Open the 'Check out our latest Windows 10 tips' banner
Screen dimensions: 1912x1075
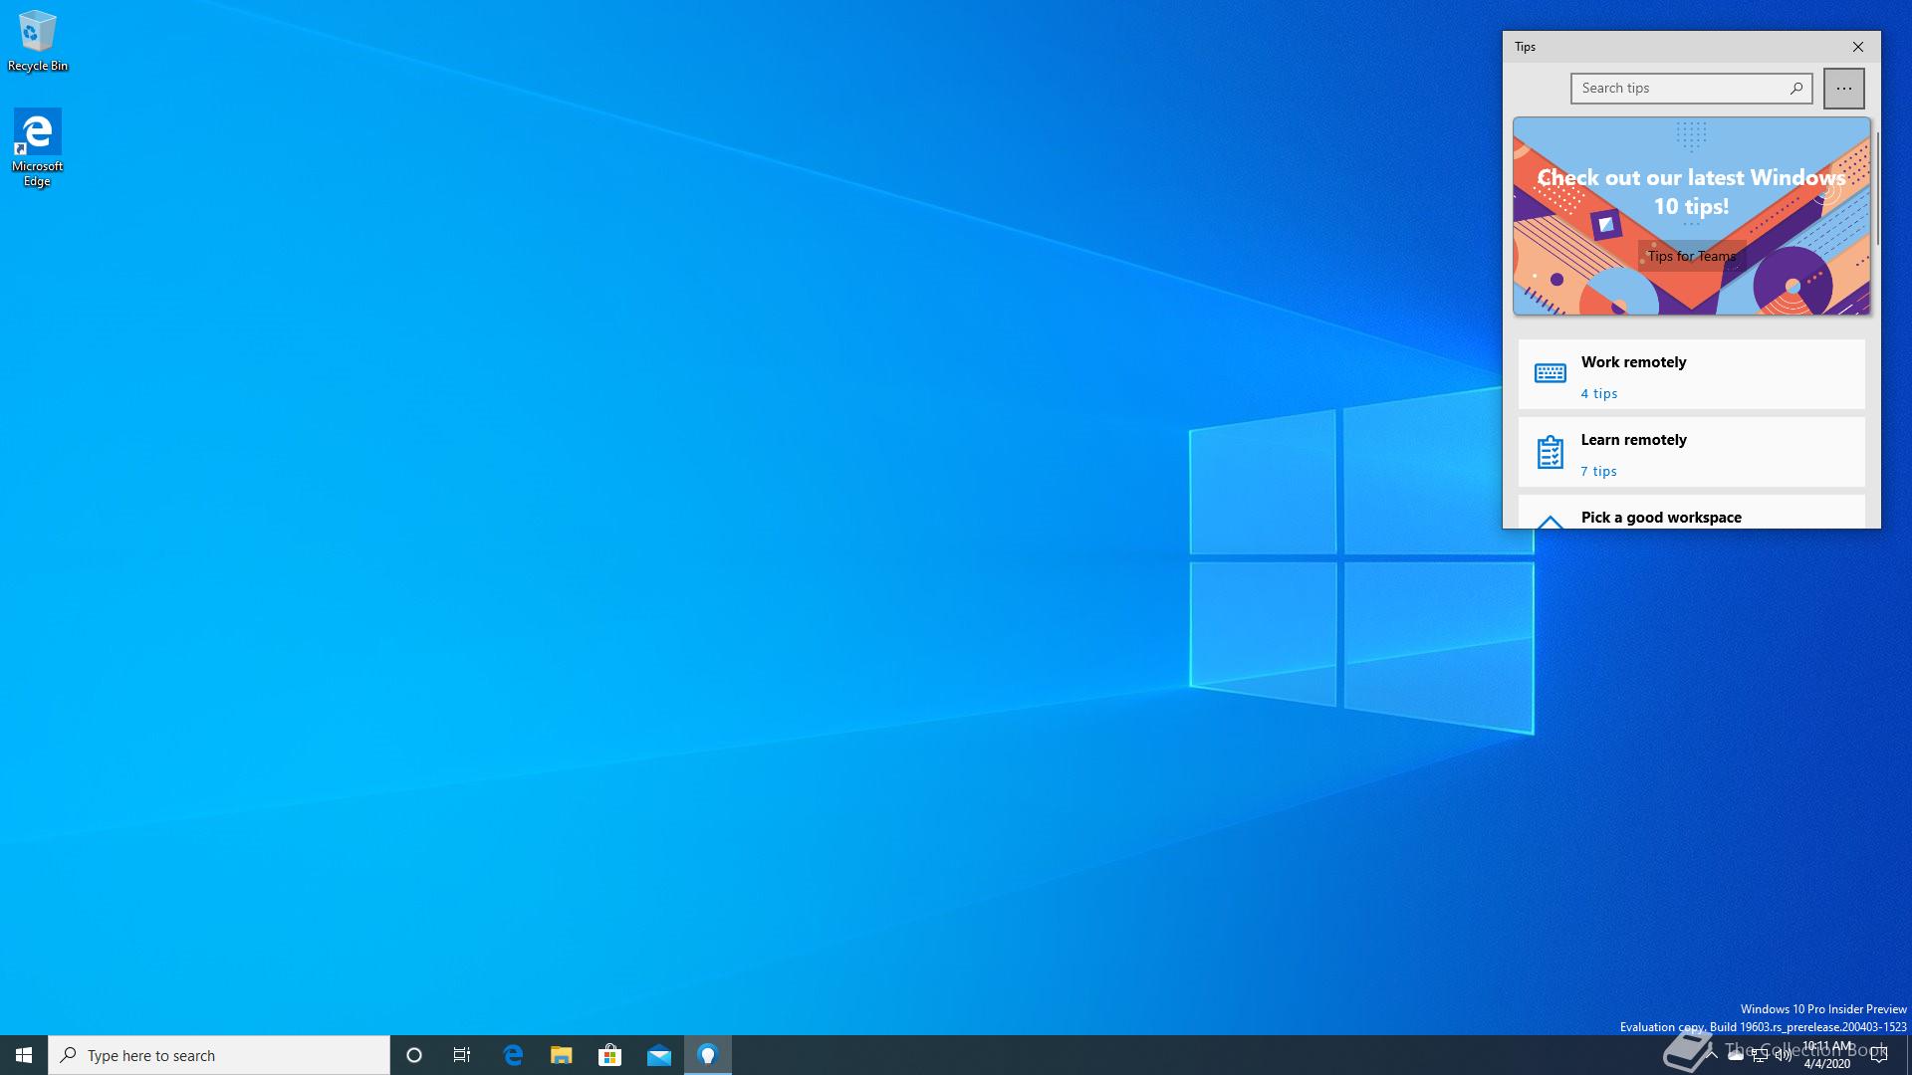(1691, 216)
